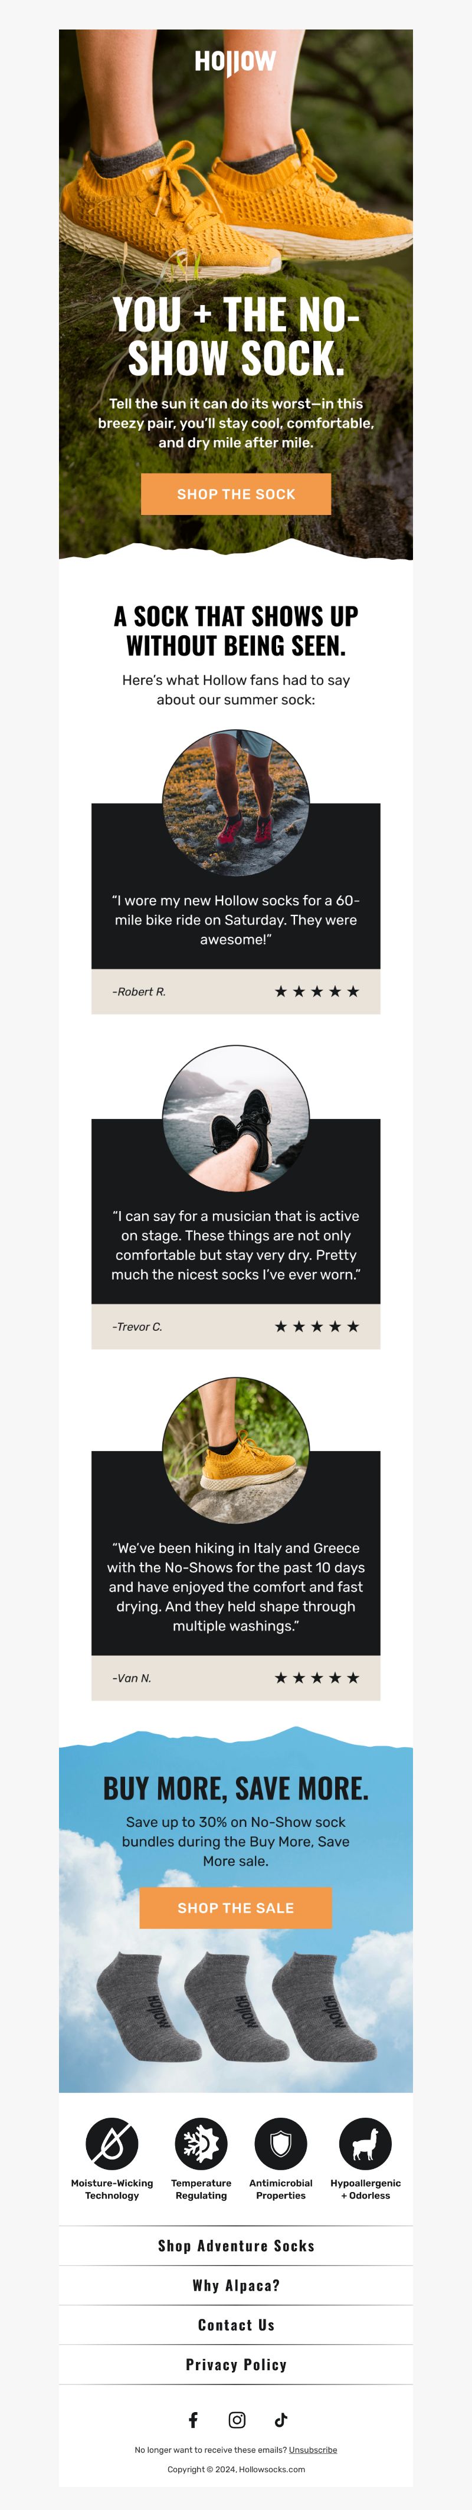472x2510 pixels.
Task: Click the Moisture-Wicking Technology droplet icon
Action: tap(112, 2145)
